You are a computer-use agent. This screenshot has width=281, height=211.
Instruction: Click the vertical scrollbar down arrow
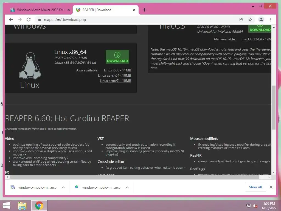click(274, 172)
